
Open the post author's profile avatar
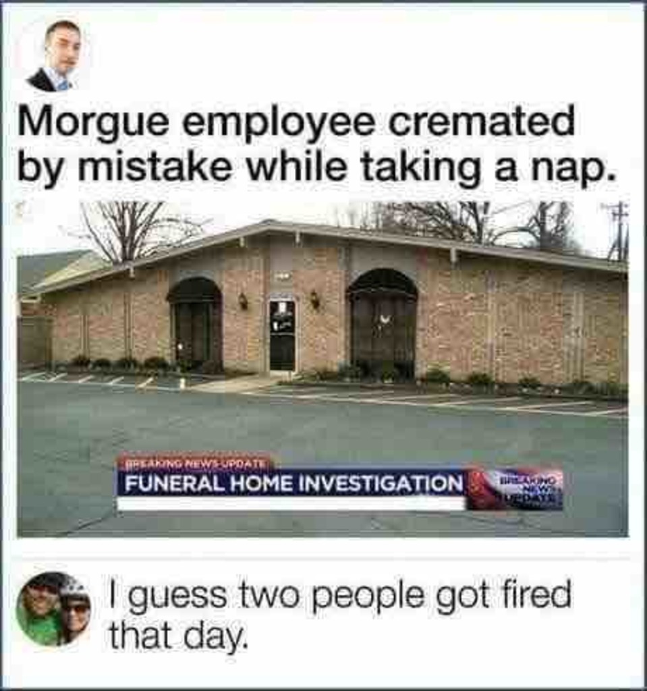click(54, 55)
